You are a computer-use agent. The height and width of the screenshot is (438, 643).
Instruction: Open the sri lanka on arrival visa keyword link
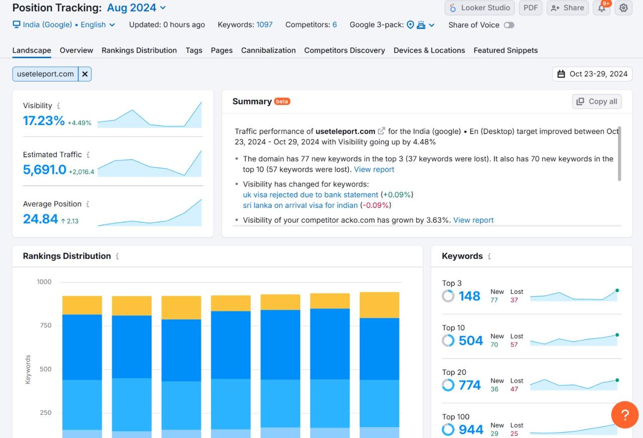coord(300,205)
